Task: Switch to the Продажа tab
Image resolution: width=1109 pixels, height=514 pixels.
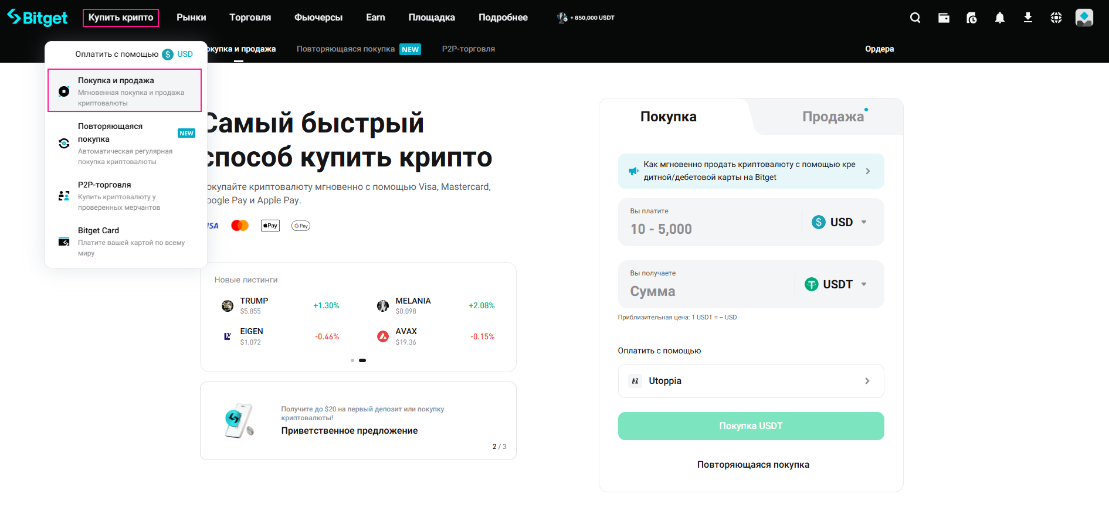Action: pos(833,117)
